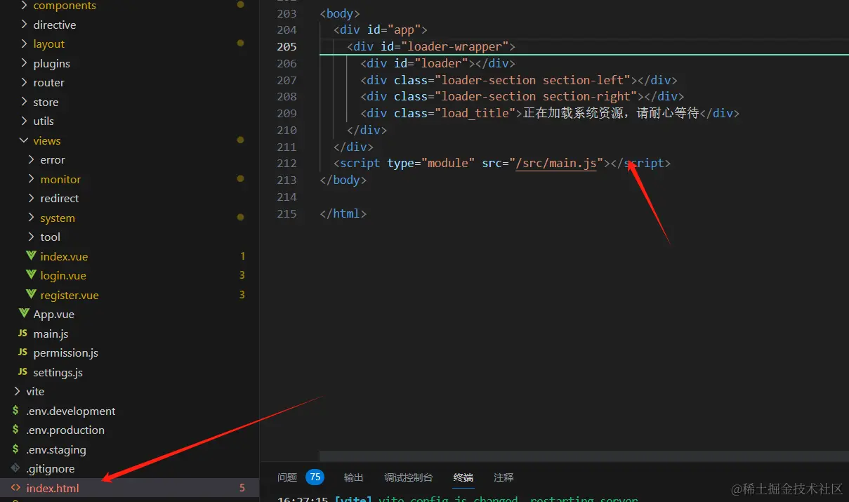Click the dollar icon of .env.development

pos(15,411)
